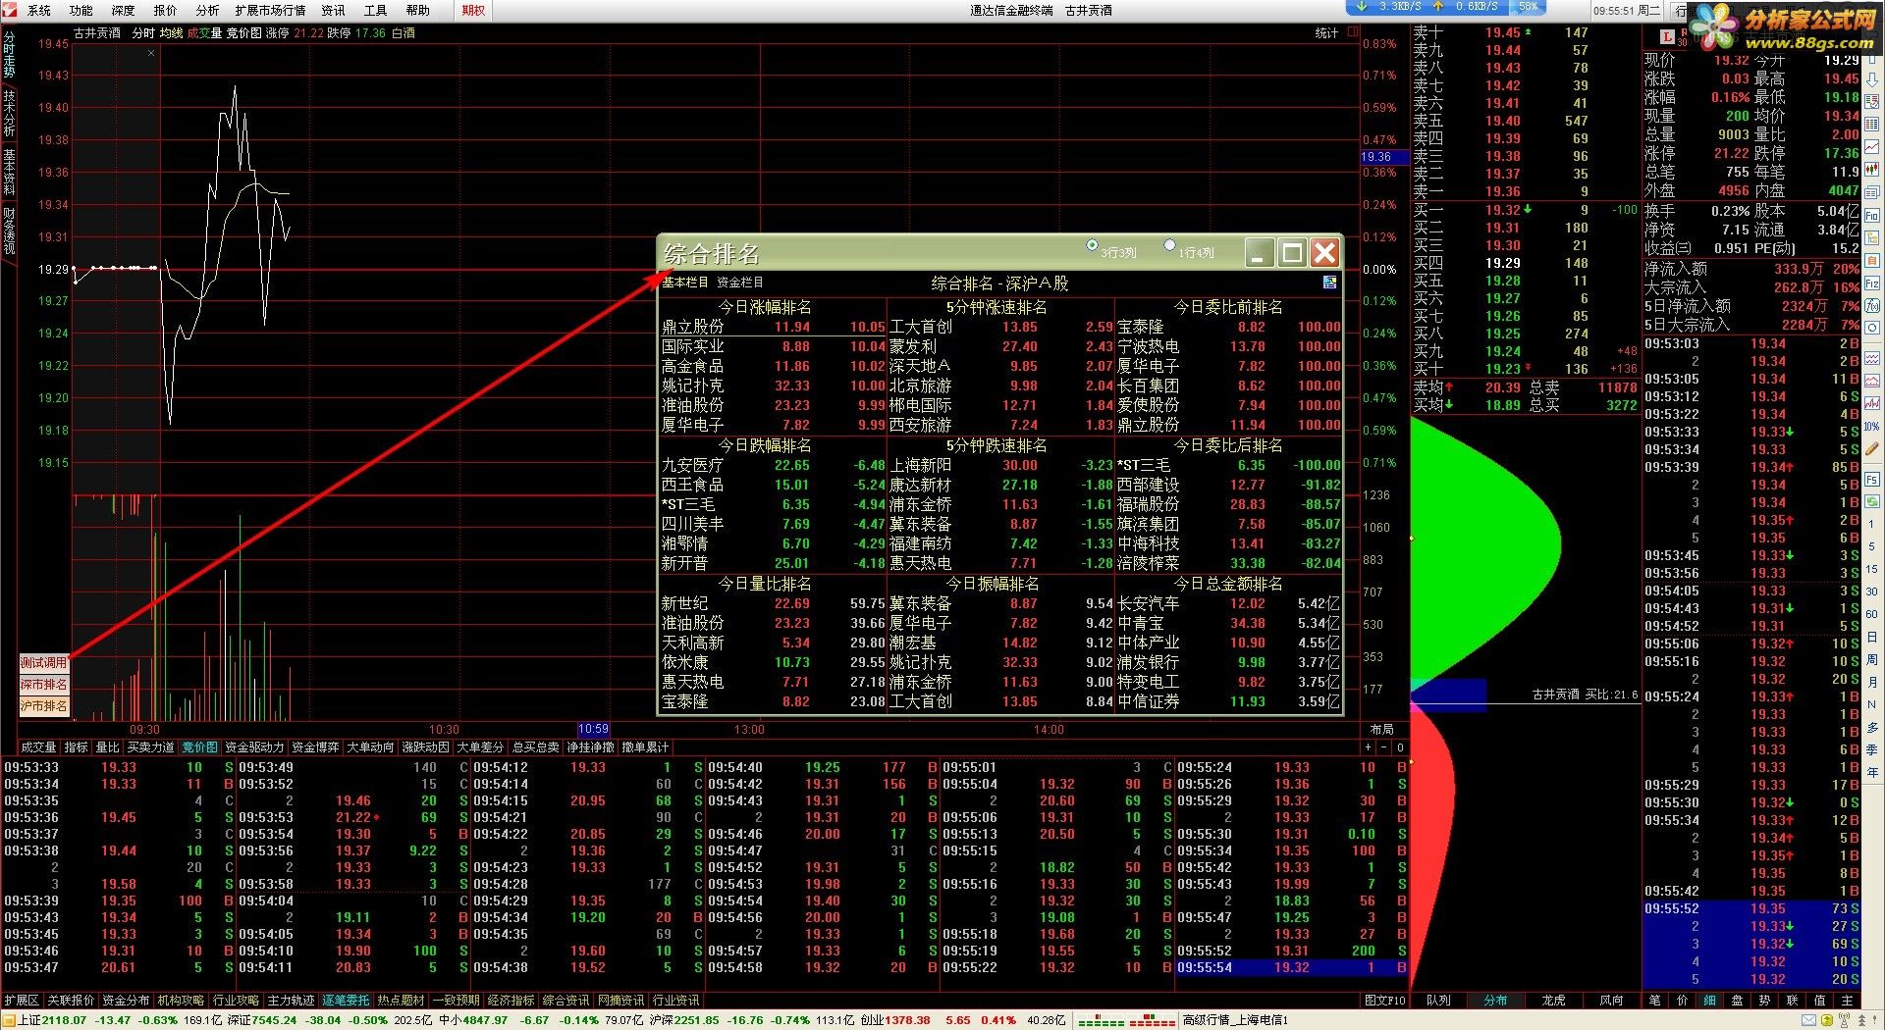Click the table grid icon in right toolbar
This screenshot has height=1030, width=1885.
coord(1873,126)
